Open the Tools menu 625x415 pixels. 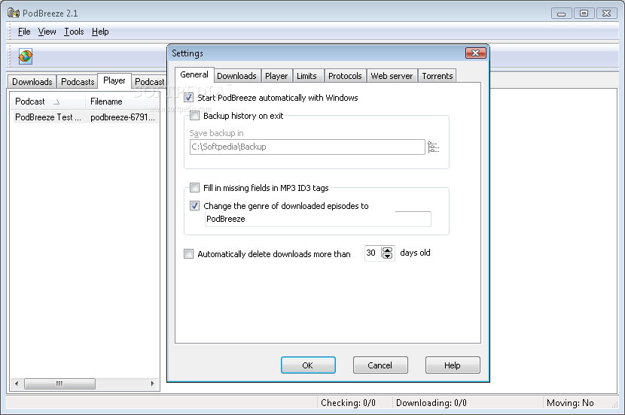[74, 32]
